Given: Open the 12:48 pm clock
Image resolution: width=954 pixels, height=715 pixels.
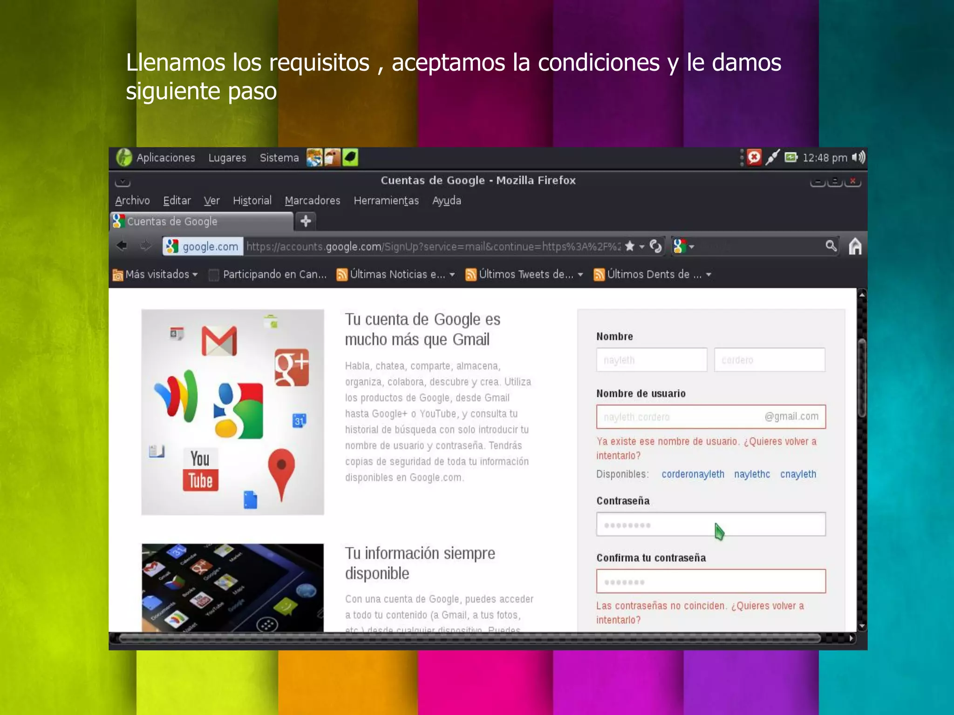Looking at the screenshot, I should 825,158.
